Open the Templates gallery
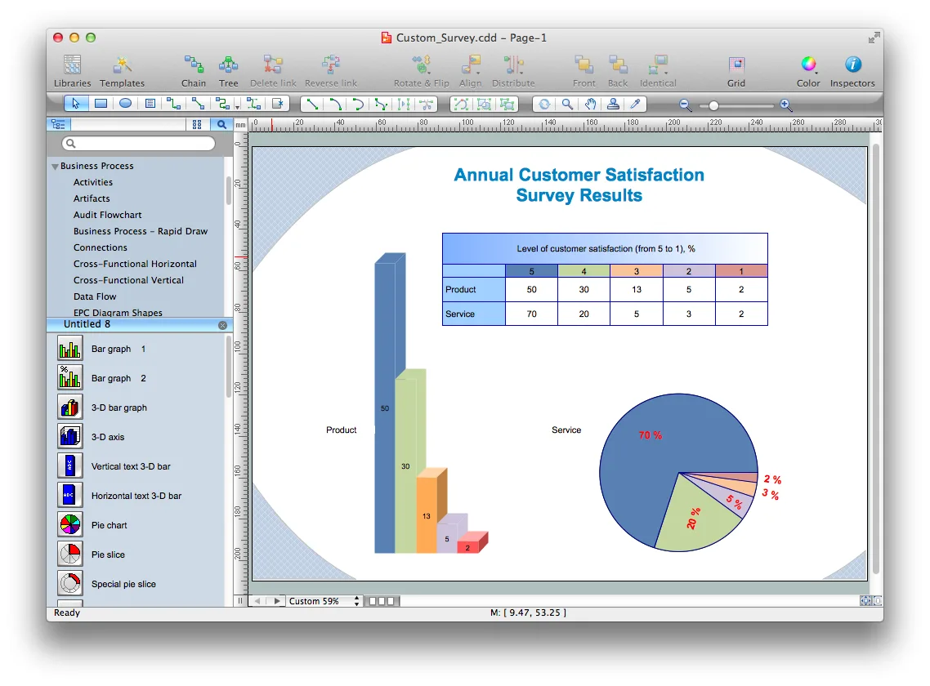This screenshot has width=930, height=686. coord(123,70)
